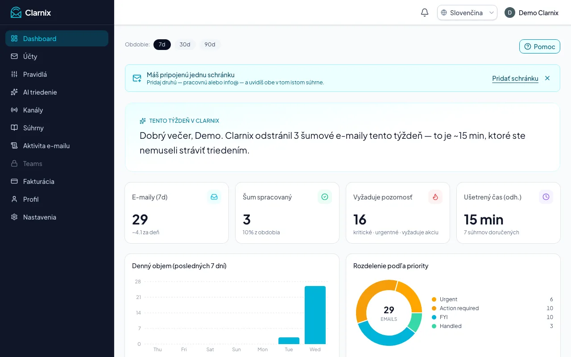Click the inbox icon on E-maily card
The image size is (571, 357).
(214, 197)
